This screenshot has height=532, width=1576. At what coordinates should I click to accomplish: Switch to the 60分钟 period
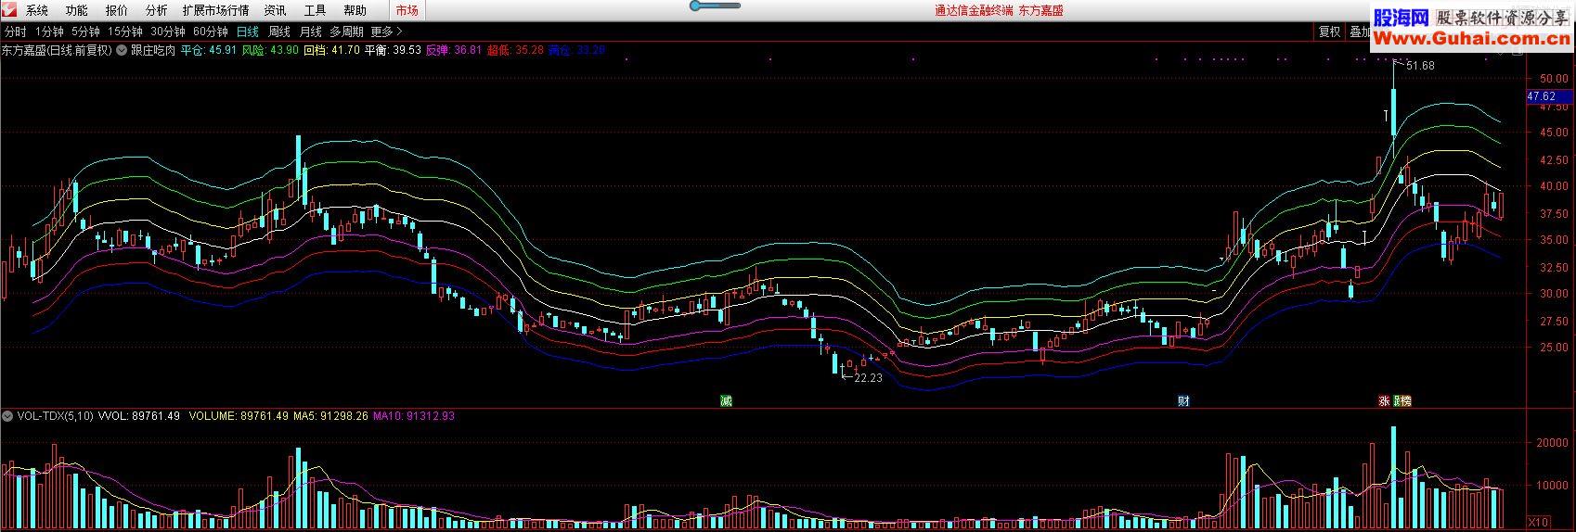pyautogui.click(x=210, y=32)
